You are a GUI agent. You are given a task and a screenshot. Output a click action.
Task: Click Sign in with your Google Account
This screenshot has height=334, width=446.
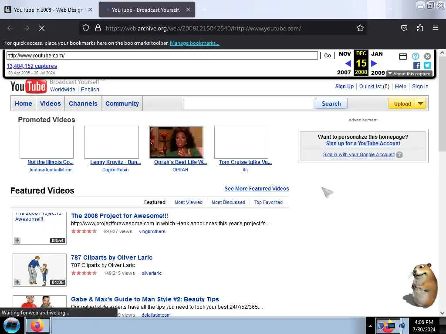(359, 154)
